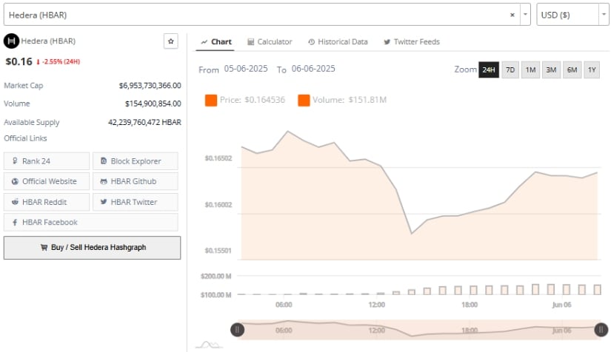Click the left range slider handle
This screenshot has height=352, width=611.
238,330
